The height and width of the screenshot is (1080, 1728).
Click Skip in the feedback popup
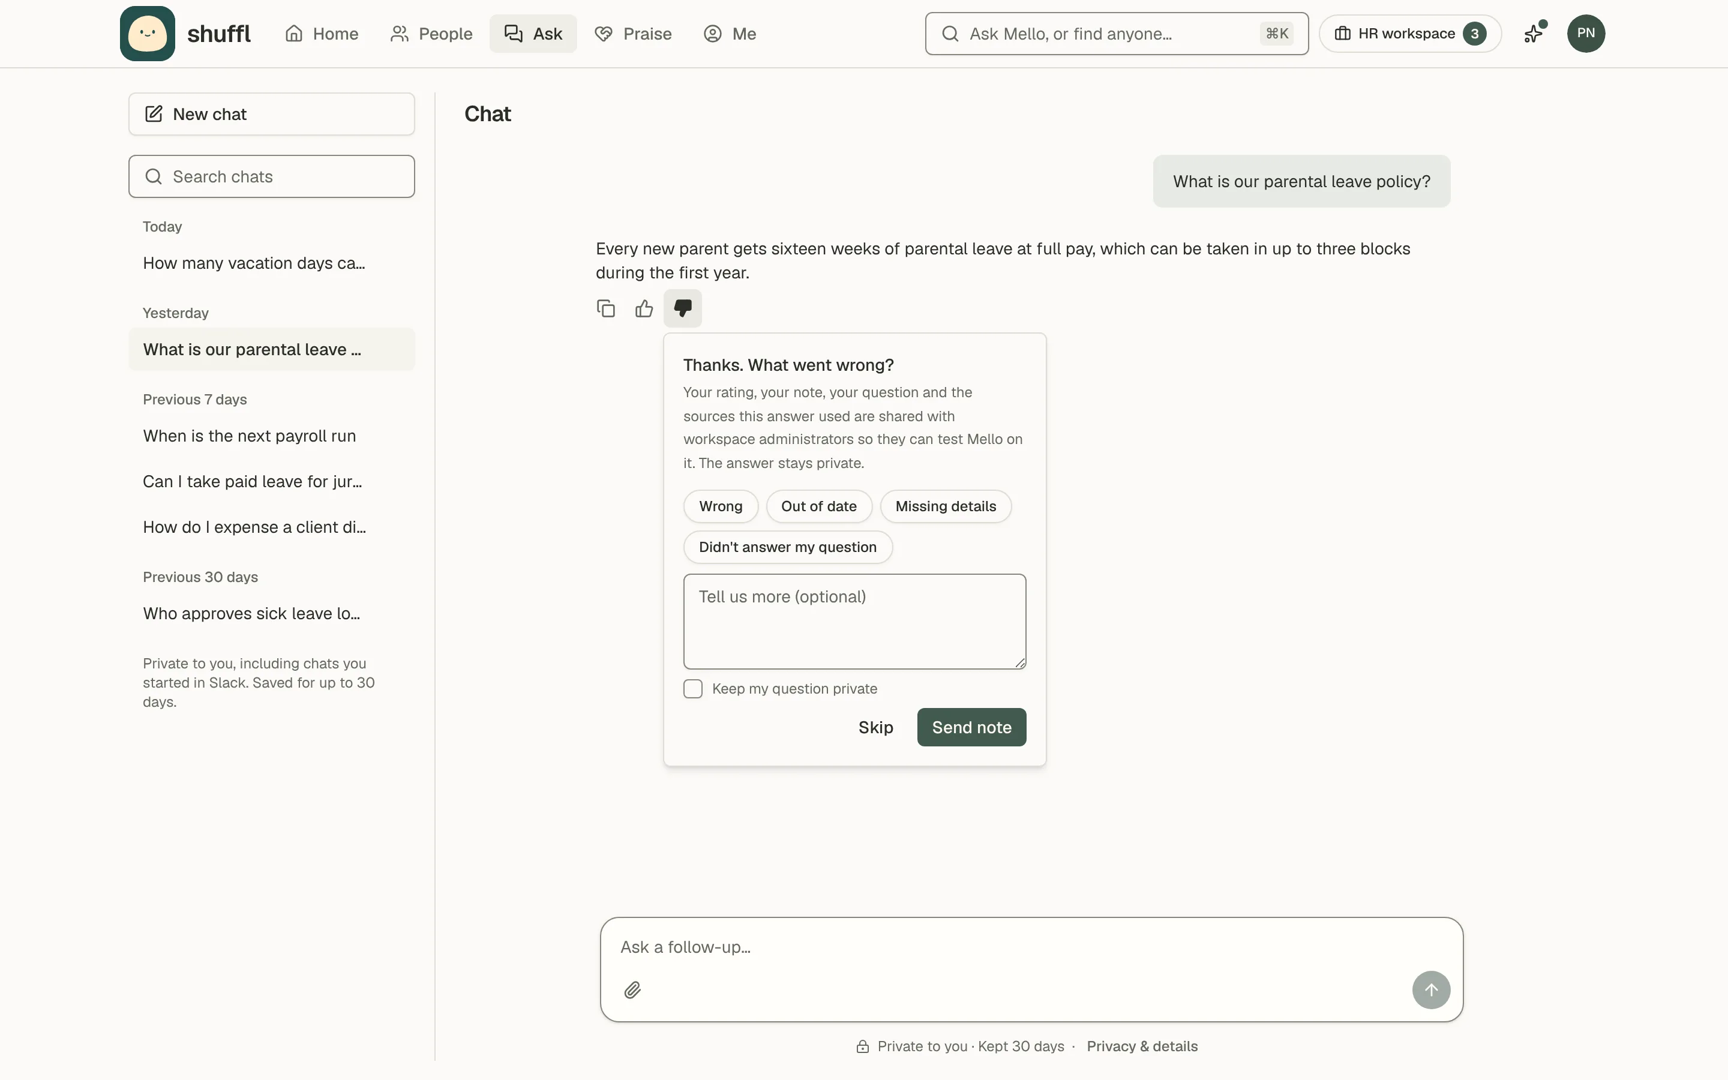(x=875, y=727)
